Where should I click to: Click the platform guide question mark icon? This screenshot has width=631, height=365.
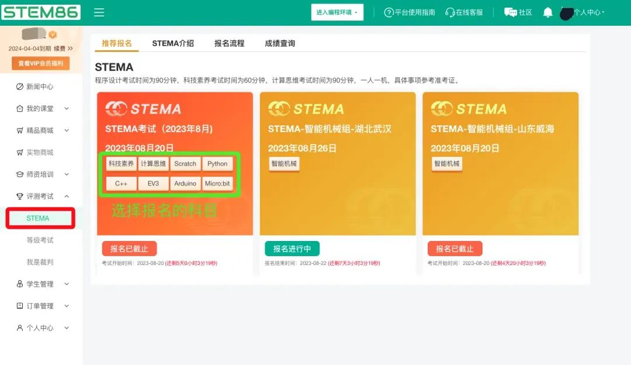pyautogui.click(x=389, y=12)
